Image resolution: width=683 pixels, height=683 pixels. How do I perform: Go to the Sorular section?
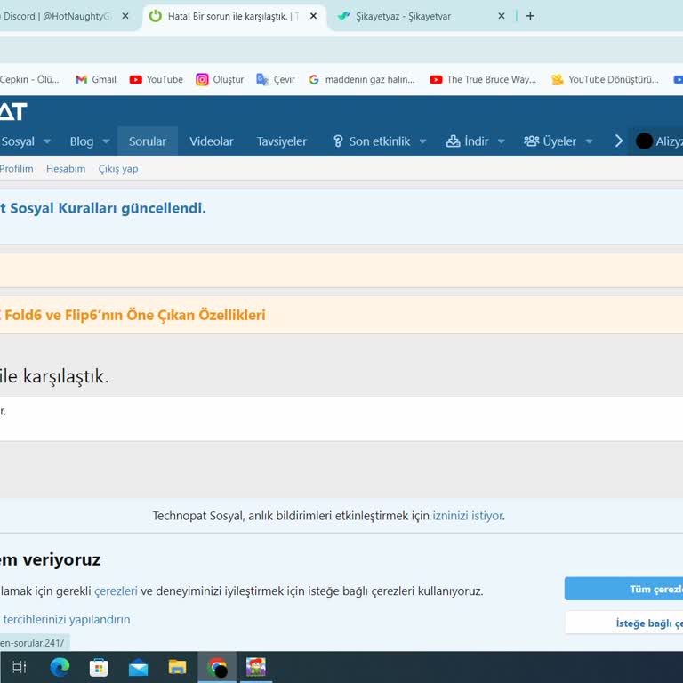pos(148,141)
